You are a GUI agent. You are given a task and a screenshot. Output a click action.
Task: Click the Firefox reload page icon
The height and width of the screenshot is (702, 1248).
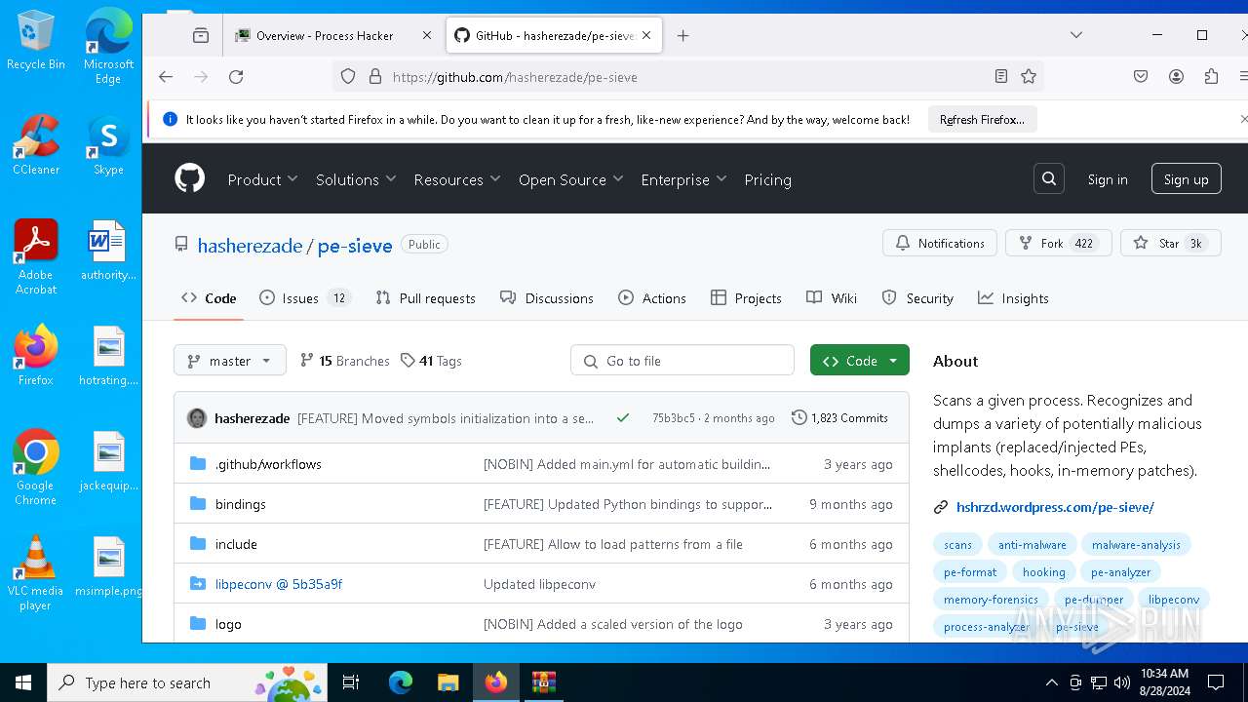pyautogui.click(x=236, y=77)
